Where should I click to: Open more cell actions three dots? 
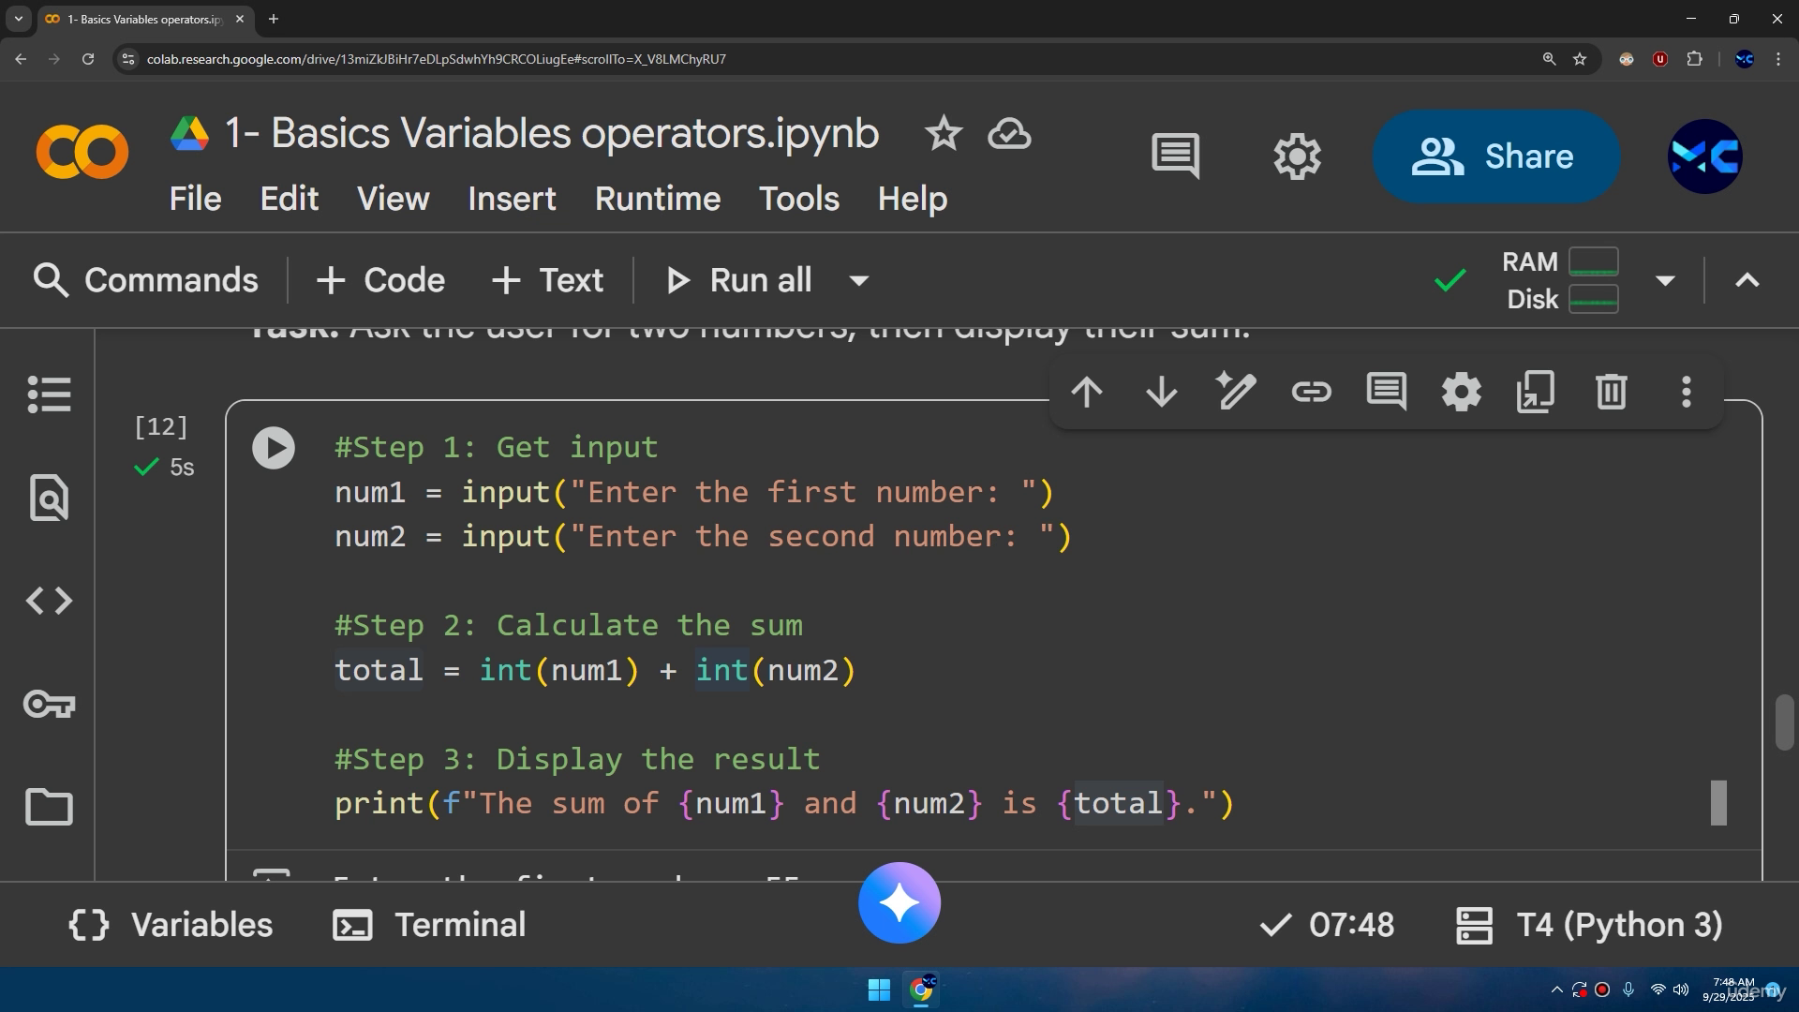pyautogui.click(x=1687, y=392)
